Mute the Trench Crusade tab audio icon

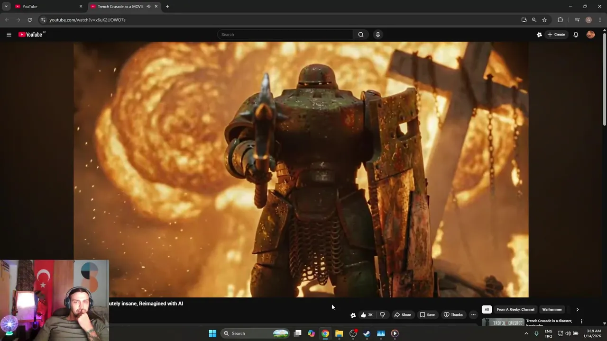pos(148,7)
